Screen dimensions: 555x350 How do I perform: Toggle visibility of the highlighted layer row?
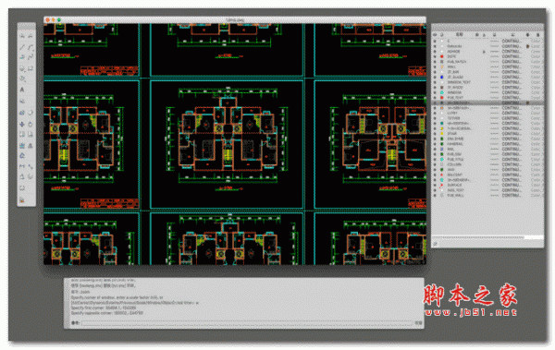(x=435, y=103)
